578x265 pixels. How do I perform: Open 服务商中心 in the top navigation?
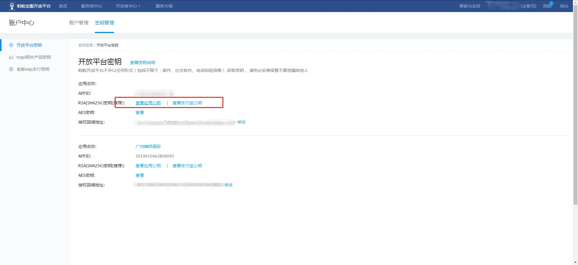(92, 6)
